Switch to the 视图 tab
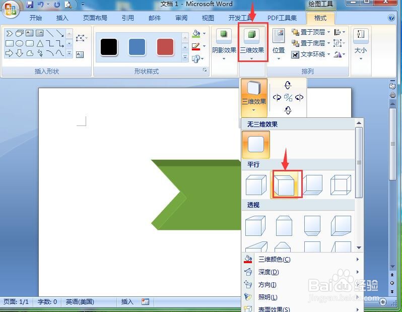Screen dimensions: 402x312 tap(208, 18)
